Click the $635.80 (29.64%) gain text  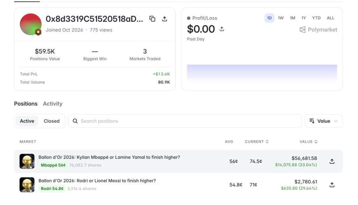point(299,188)
